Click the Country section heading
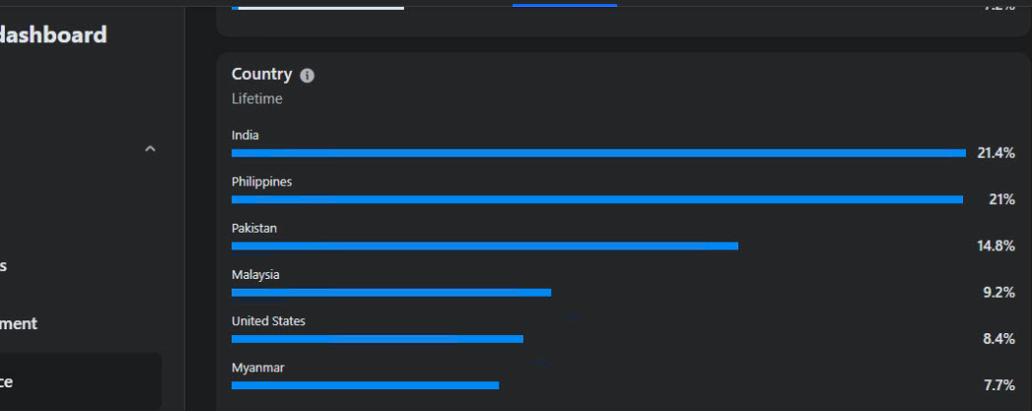The height and width of the screenshot is (411, 1032). [x=262, y=74]
